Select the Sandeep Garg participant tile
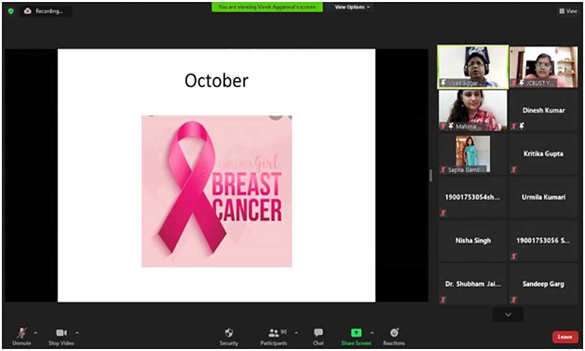Screen dimensions: 585x351 pyautogui.click(x=543, y=284)
